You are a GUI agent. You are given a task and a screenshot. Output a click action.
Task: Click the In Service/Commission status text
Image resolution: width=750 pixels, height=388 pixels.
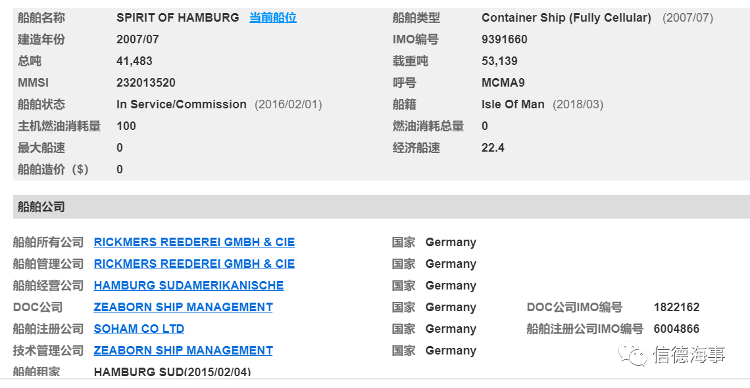(182, 104)
